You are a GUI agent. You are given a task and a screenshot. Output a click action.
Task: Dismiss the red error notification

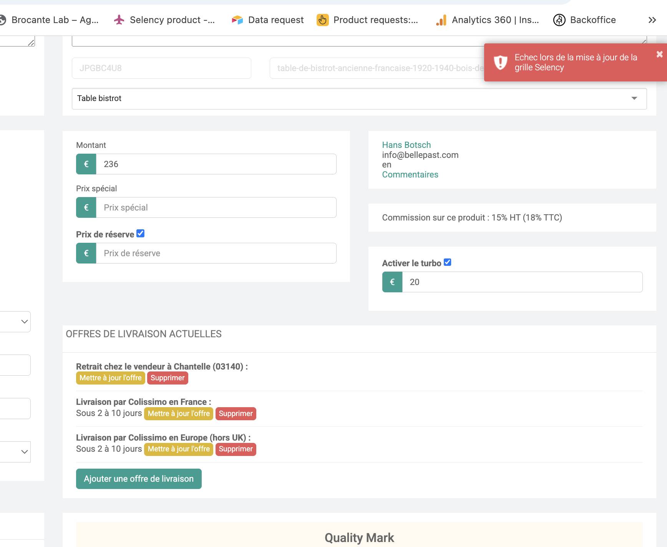(x=659, y=54)
